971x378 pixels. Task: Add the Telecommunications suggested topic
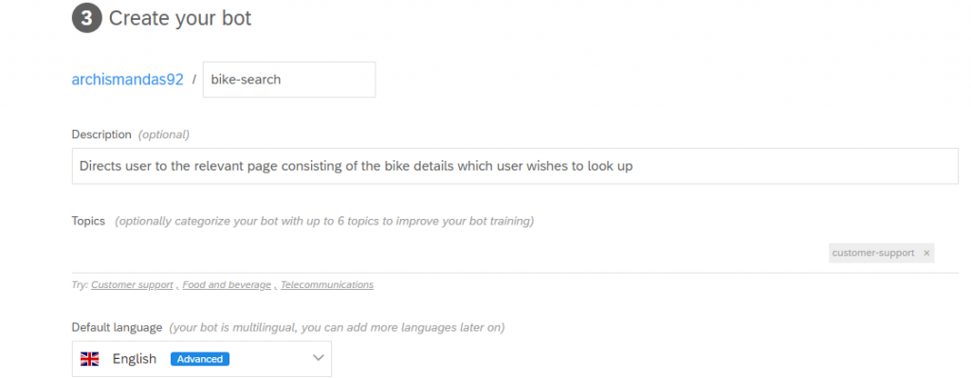(x=327, y=285)
